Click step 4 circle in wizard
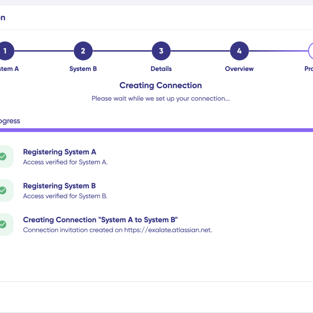 pyautogui.click(x=239, y=51)
